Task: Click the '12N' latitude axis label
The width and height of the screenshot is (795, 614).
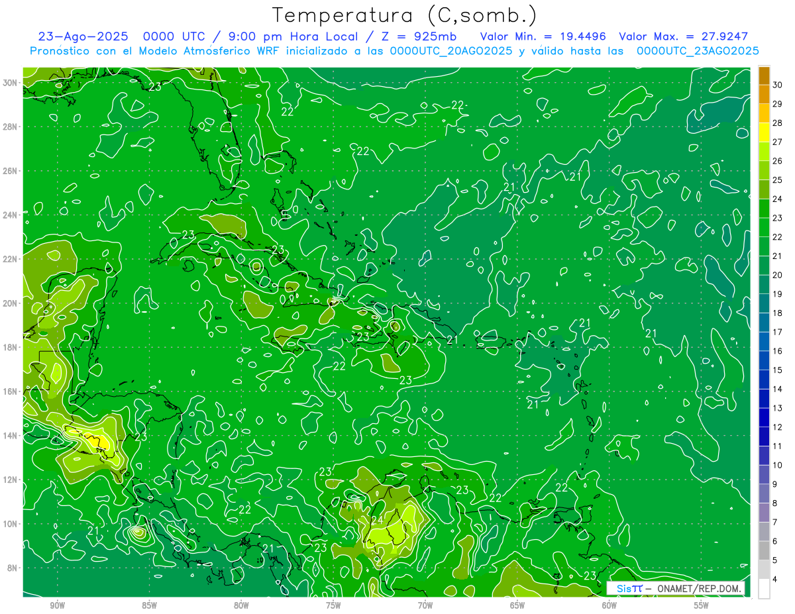Action: pyautogui.click(x=10, y=480)
